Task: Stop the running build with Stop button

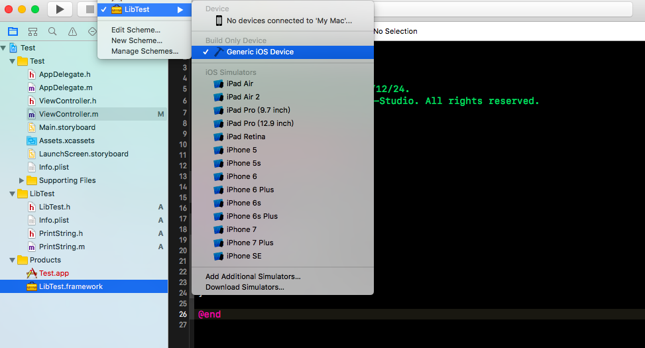Action: click(89, 9)
